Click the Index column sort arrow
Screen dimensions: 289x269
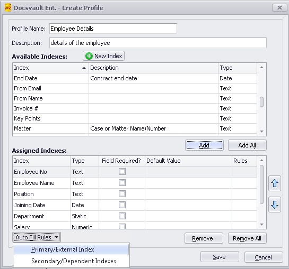click(x=84, y=68)
